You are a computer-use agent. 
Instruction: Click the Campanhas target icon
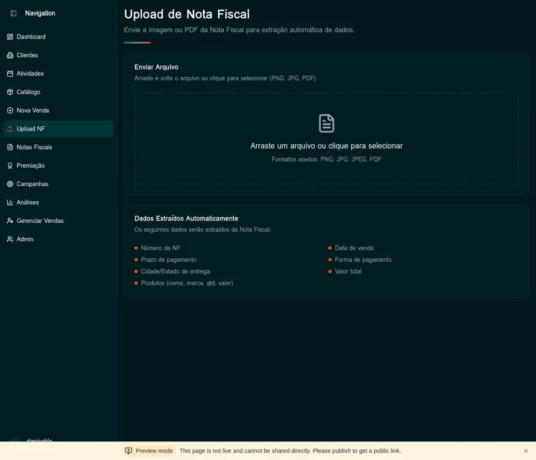(10, 184)
